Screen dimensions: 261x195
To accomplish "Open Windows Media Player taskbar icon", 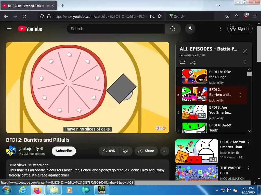I will click(69, 190).
